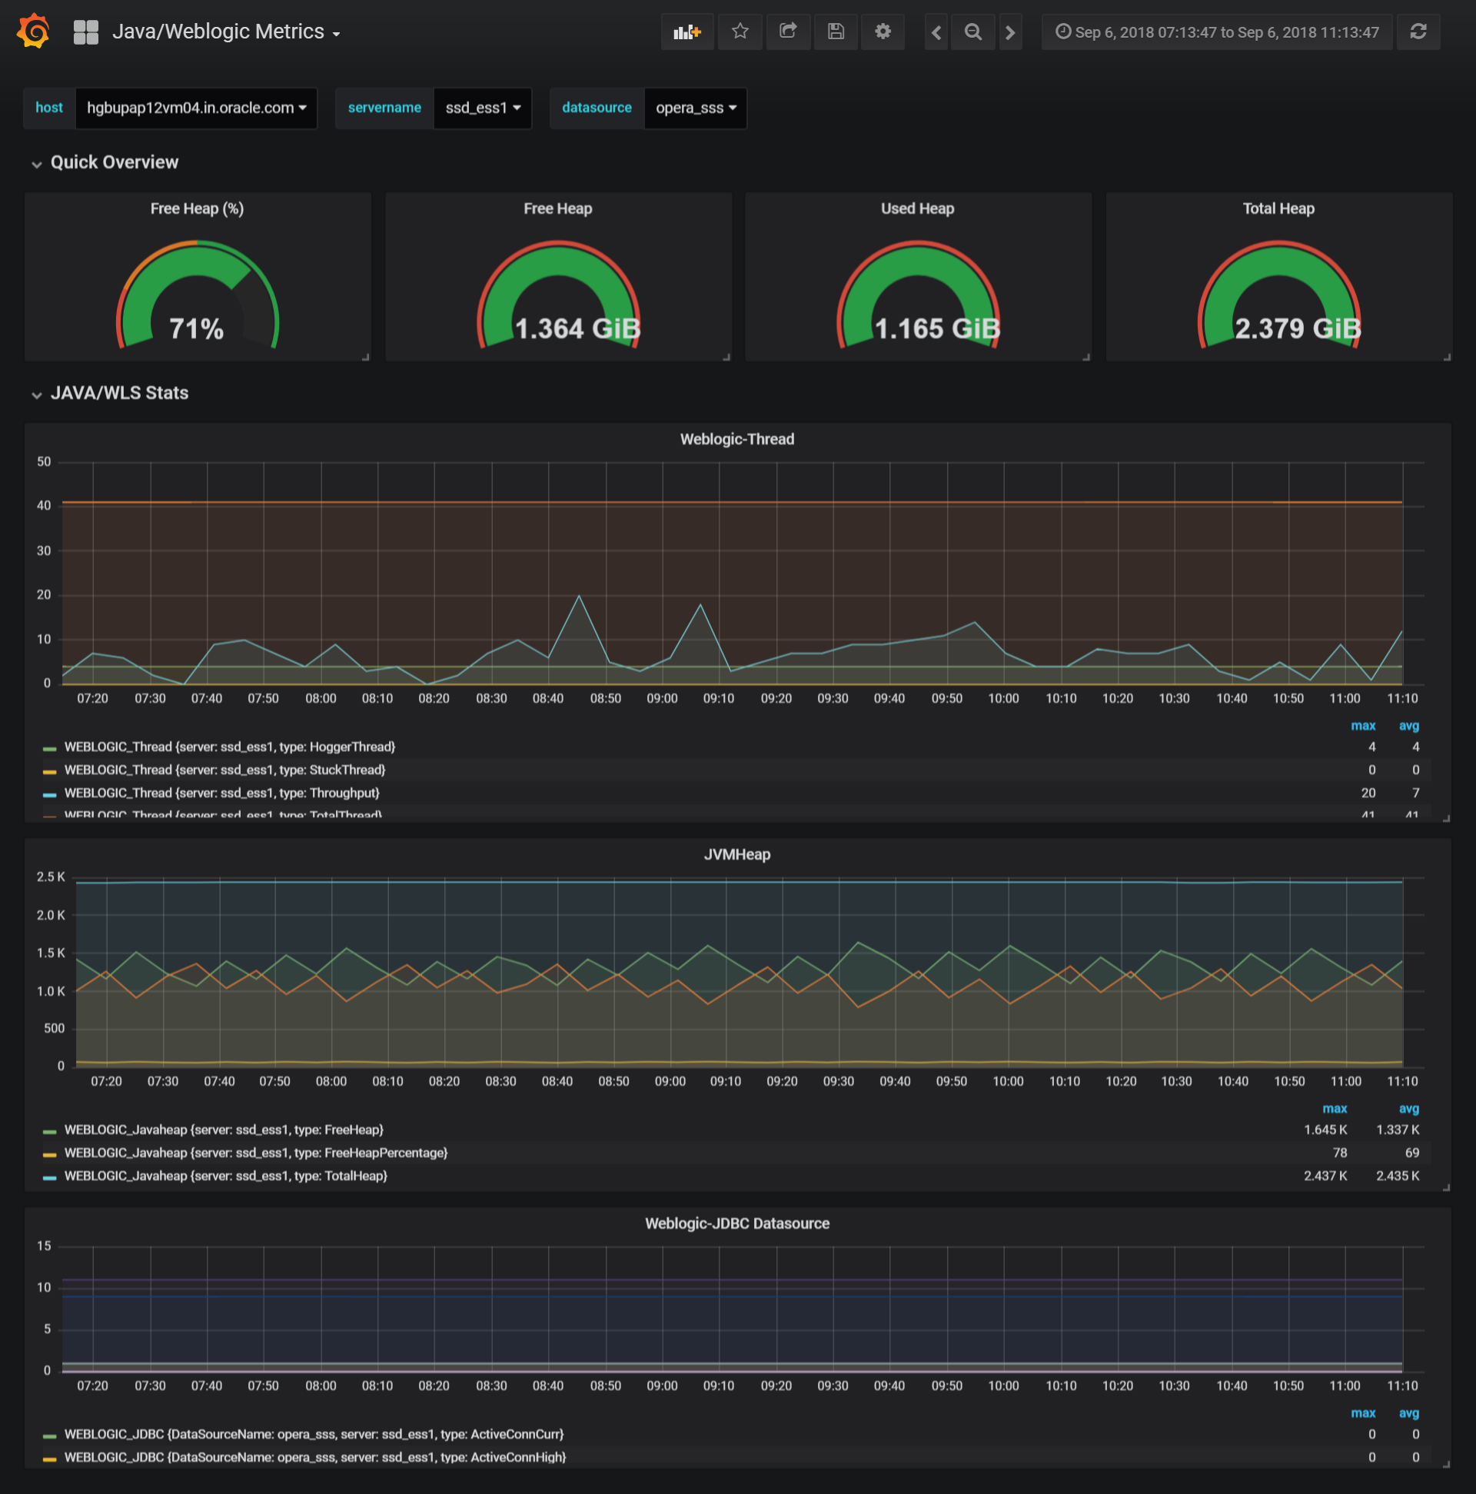Image resolution: width=1476 pixels, height=1494 pixels.
Task: Toggle HoggerThread series in legend
Action: point(230,747)
